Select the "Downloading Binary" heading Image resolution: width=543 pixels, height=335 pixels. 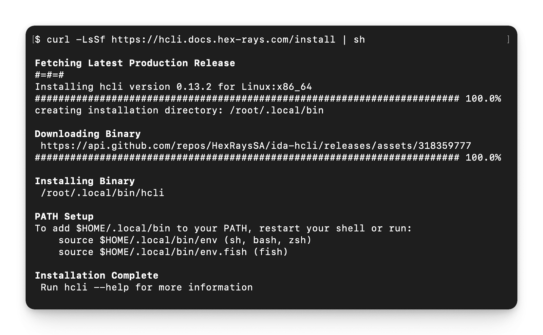(x=88, y=134)
